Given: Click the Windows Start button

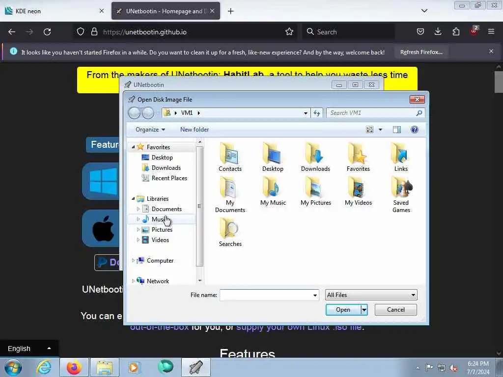Looking at the screenshot, I should tap(13, 367).
